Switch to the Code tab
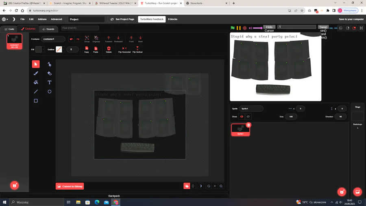The height and width of the screenshot is (206, 366). [9, 29]
